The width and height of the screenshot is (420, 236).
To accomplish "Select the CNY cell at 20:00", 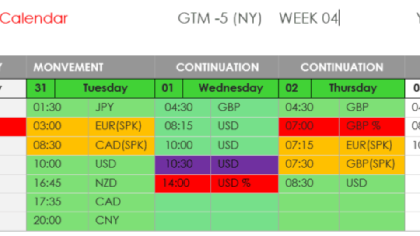I will 121,221.
